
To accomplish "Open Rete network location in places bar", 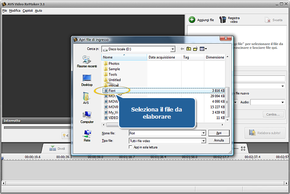I will coord(87,136).
